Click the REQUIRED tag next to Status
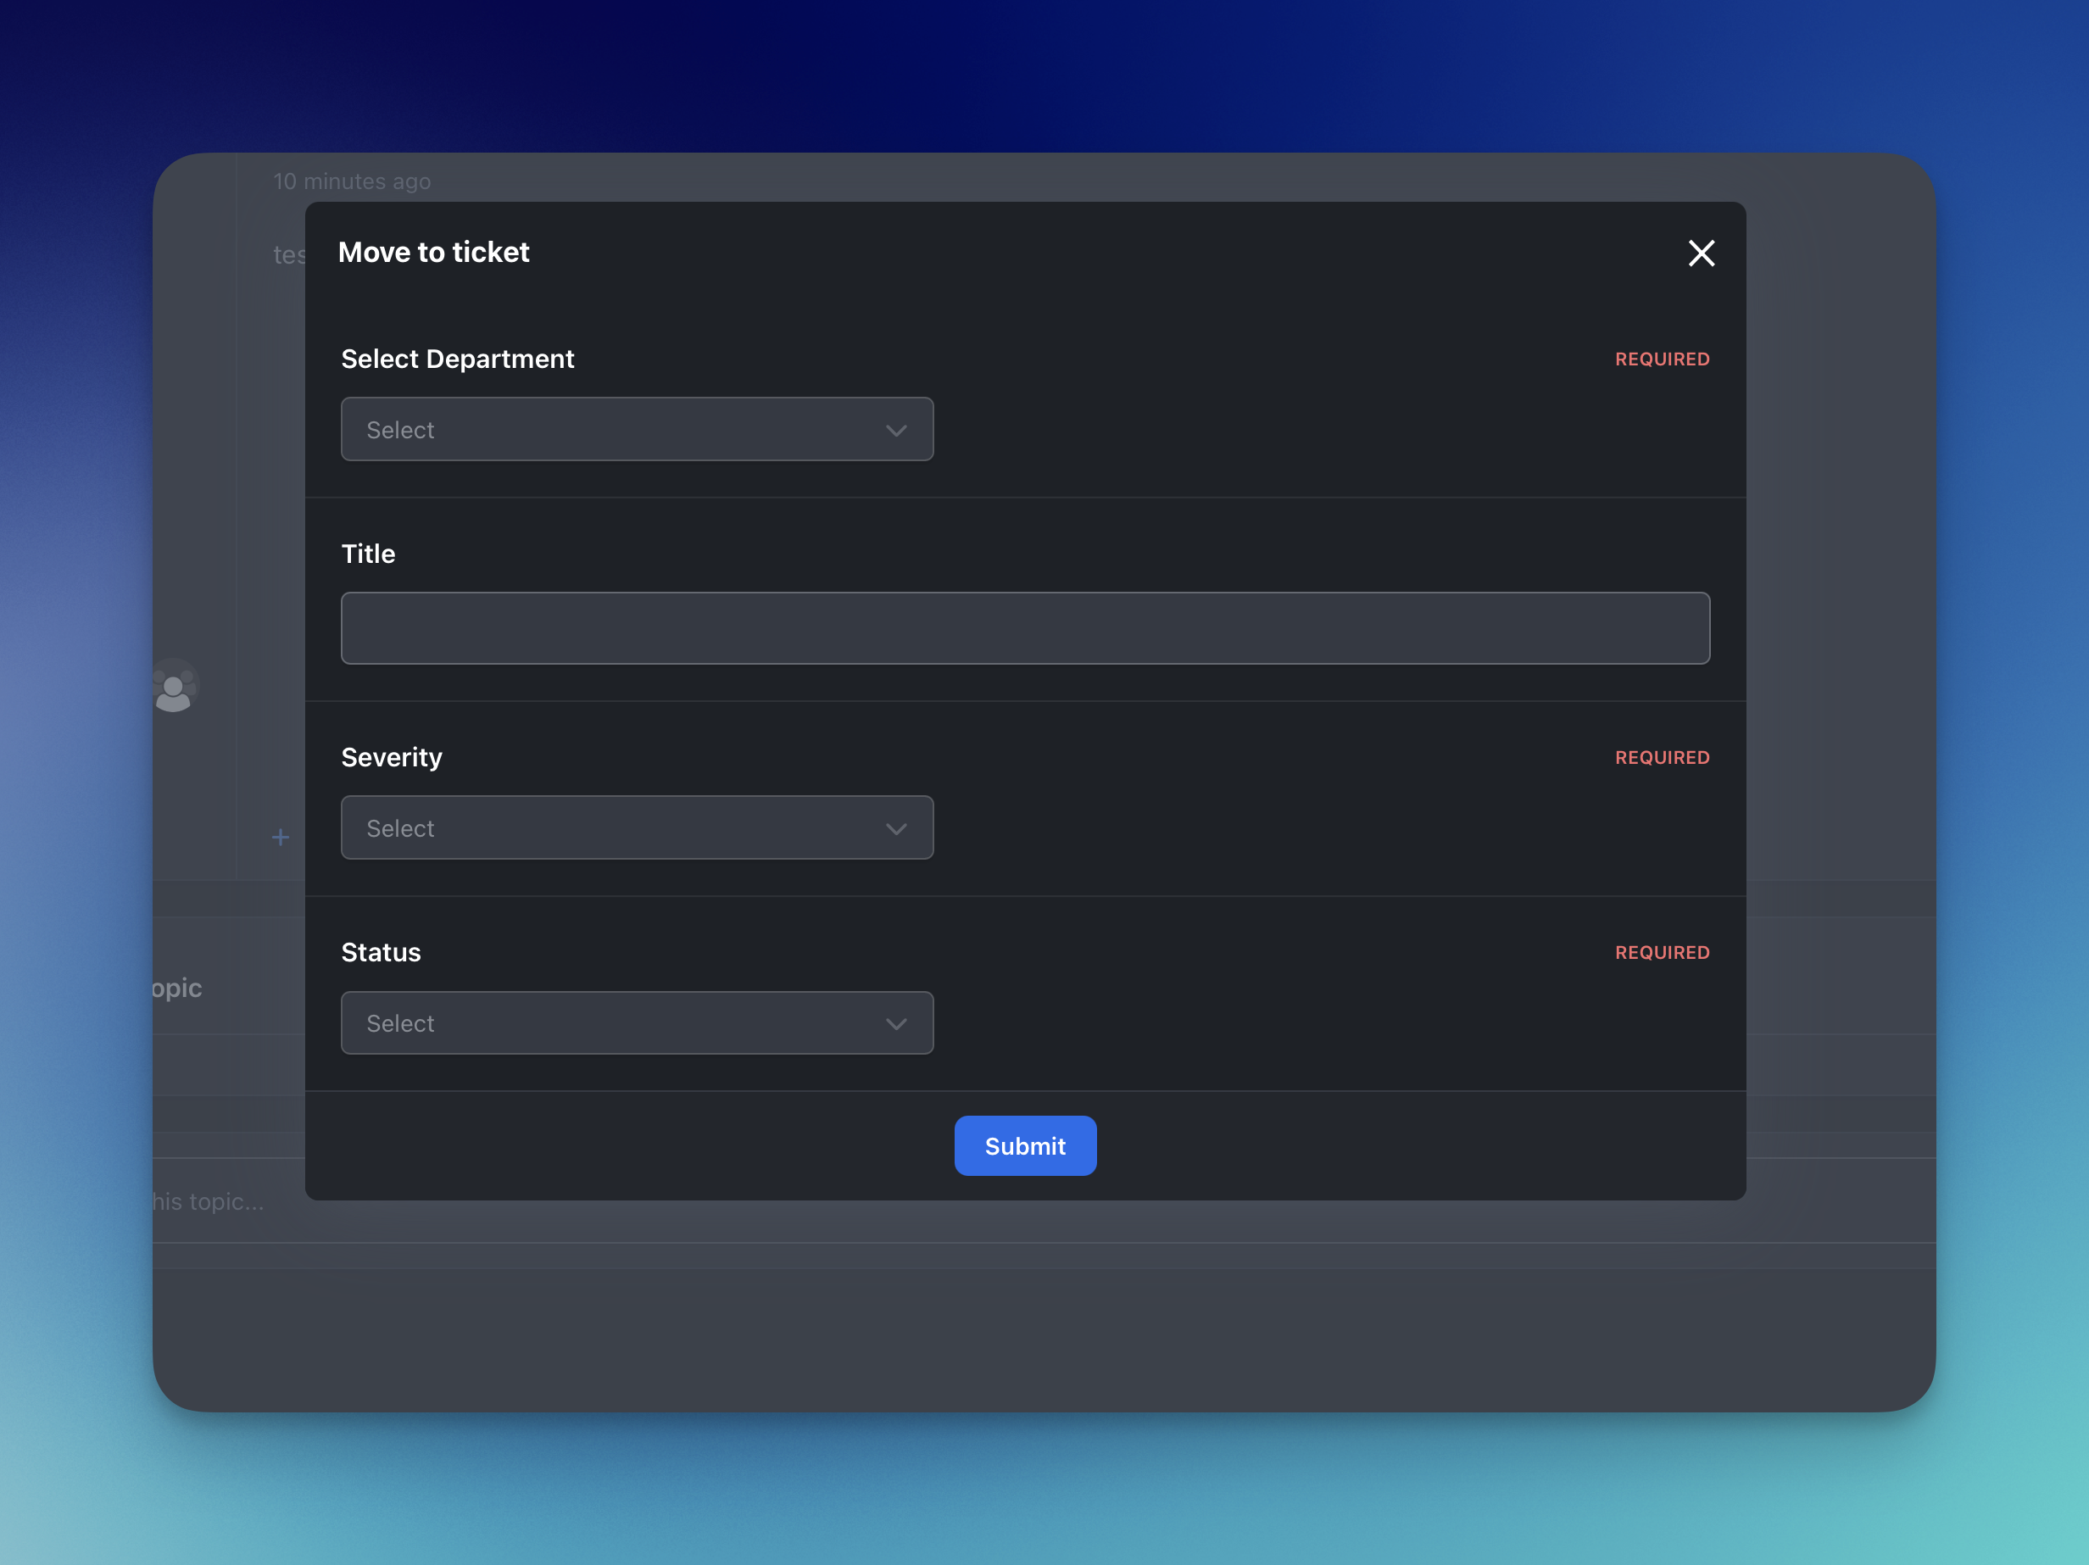This screenshot has height=1565, width=2089. (1661, 952)
